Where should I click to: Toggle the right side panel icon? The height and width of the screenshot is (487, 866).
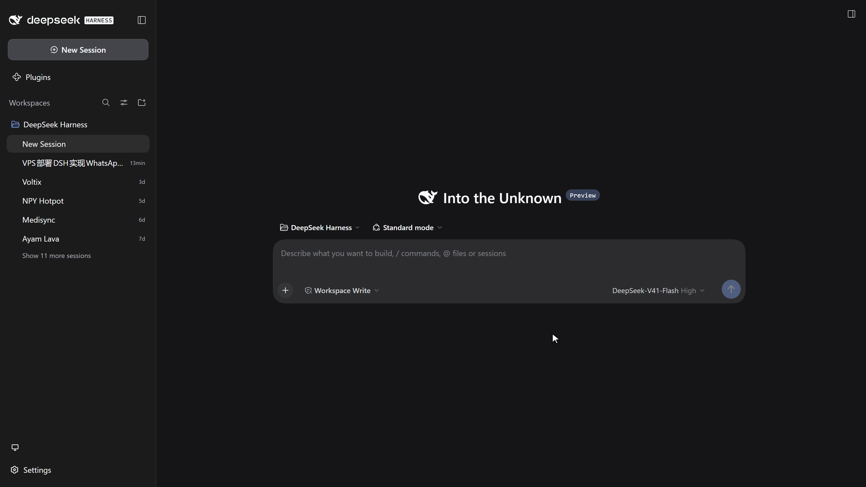point(851,14)
